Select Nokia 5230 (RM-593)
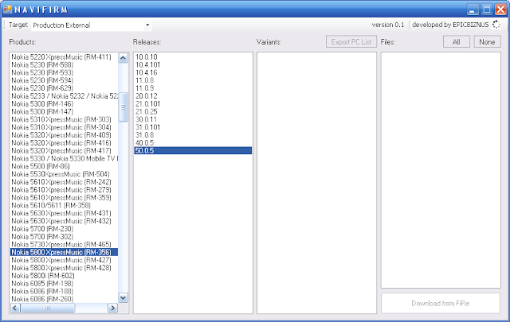This screenshot has height=322, width=510. pyautogui.click(x=64, y=72)
